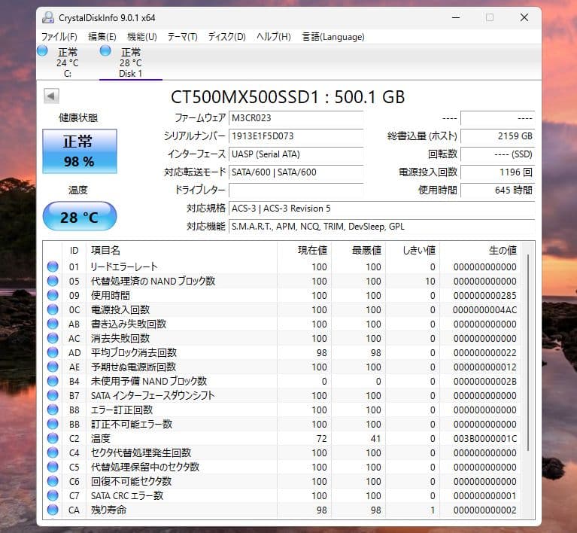Click the status icon for row AE
The image size is (577, 533).
[53, 367]
